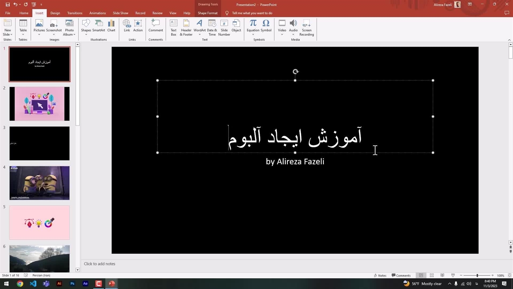
Task: Click the Photo Album icon
Action: coord(69,24)
